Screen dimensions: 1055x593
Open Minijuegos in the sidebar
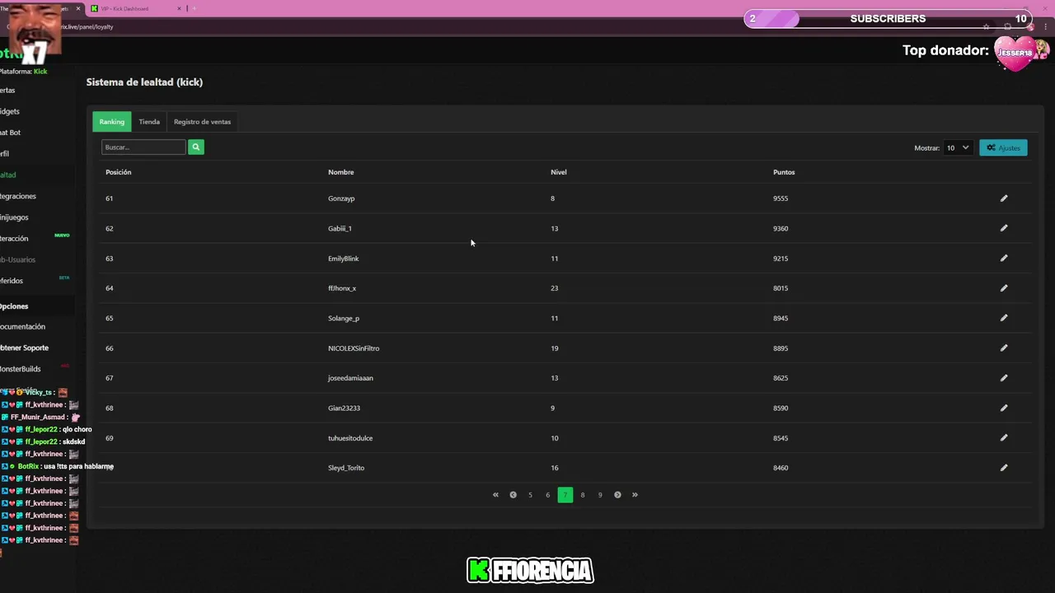click(x=14, y=217)
